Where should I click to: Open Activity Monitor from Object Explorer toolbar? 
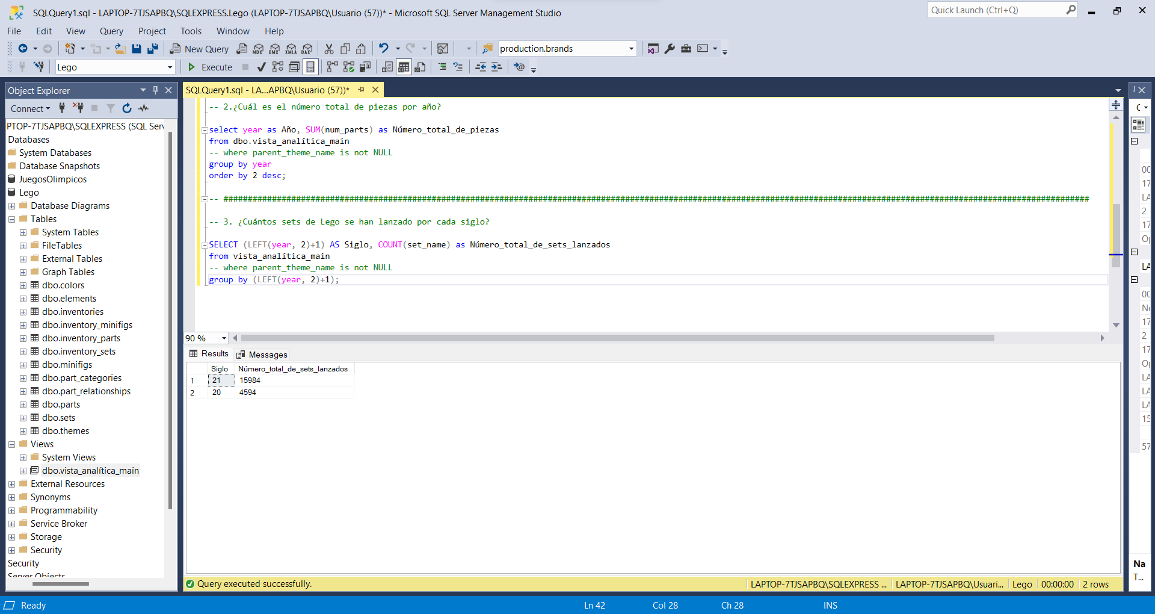(143, 108)
